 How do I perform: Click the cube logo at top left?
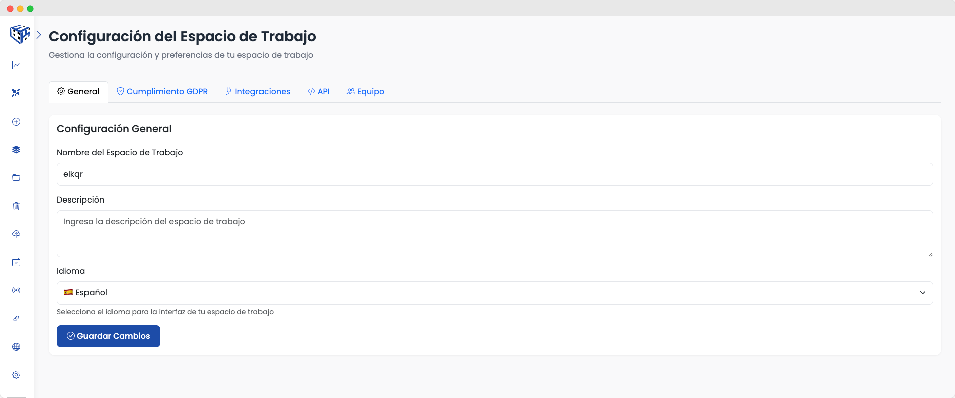click(20, 34)
